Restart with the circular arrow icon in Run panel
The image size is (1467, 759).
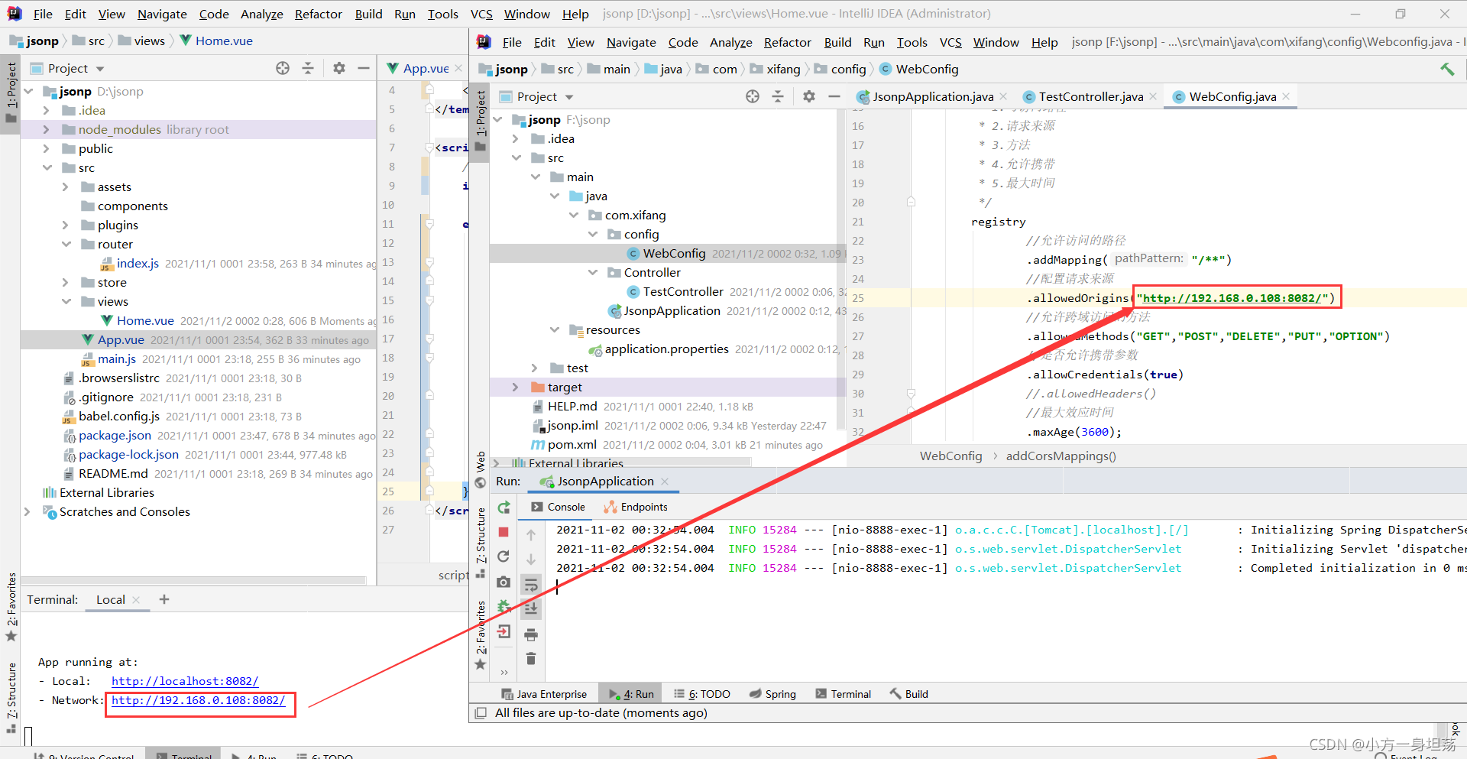click(x=504, y=556)
